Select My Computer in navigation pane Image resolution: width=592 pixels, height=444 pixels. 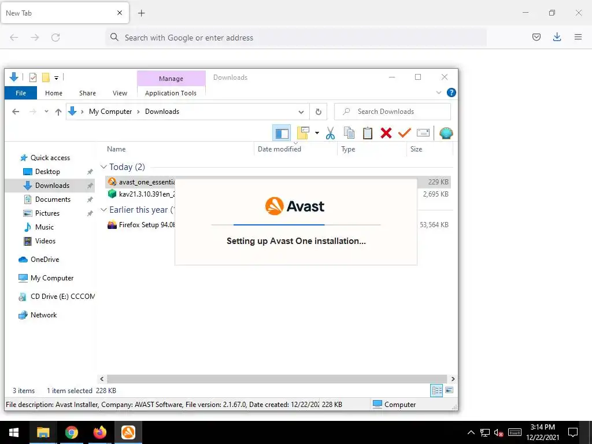51,278
